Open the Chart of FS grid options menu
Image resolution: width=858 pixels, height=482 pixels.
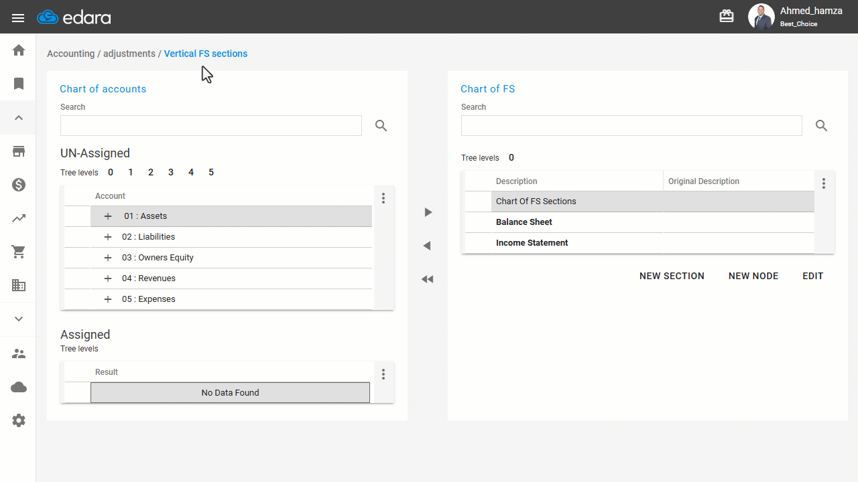pos(824,183)
